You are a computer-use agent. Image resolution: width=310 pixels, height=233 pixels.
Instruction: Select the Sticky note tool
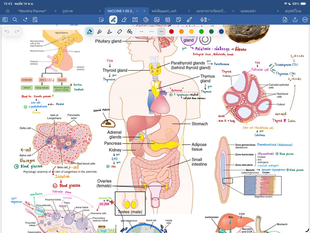178,20
